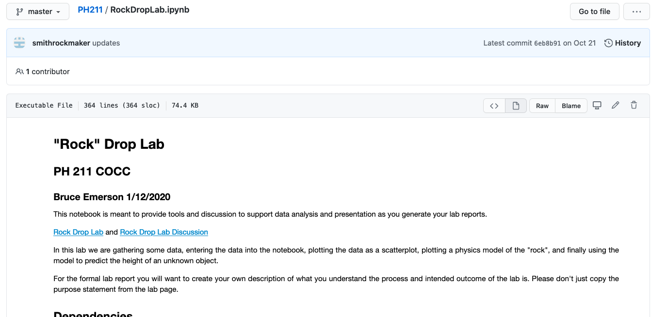Switch to source code view
The height and width of the screenshot is (317, 667).
(494, 106)
